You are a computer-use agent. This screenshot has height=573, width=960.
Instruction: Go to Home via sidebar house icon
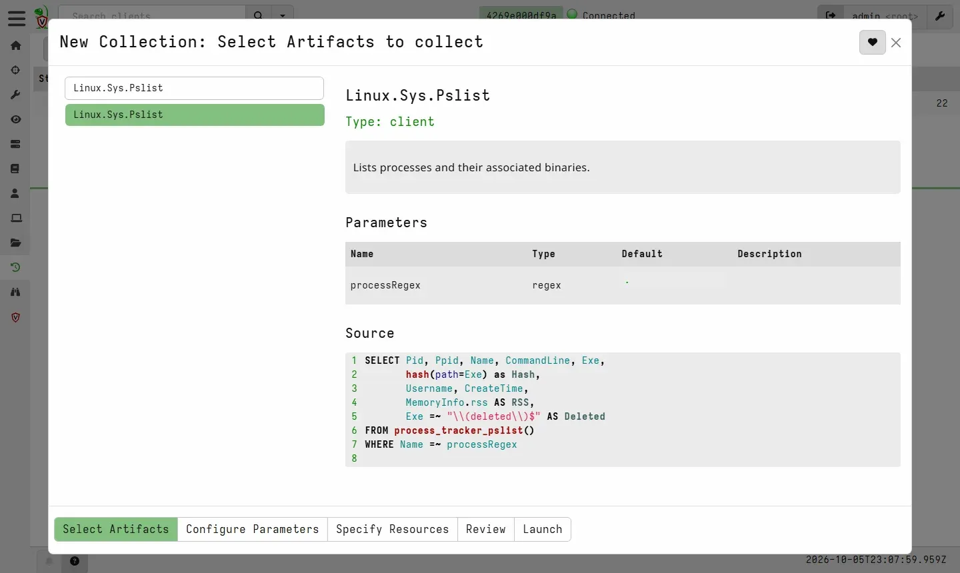(x=16, y=46)
